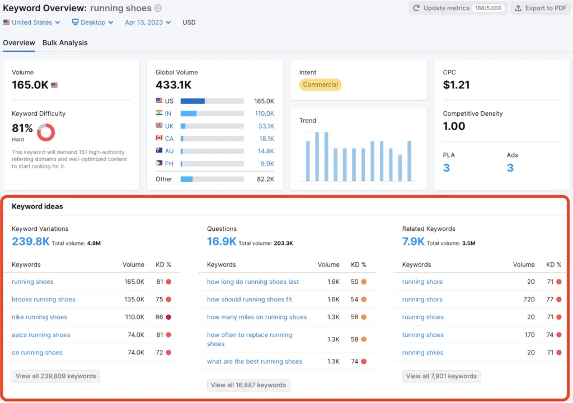
Task: Open the Apr 13, 2023 date dropdown
Action: point(147,22)
